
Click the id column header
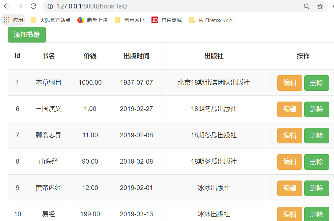pos(18,56)
